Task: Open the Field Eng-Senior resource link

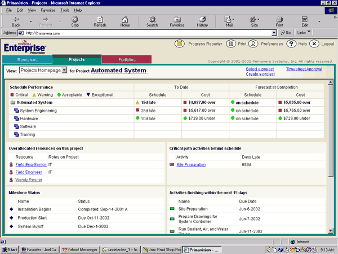Action: [31, 165]
